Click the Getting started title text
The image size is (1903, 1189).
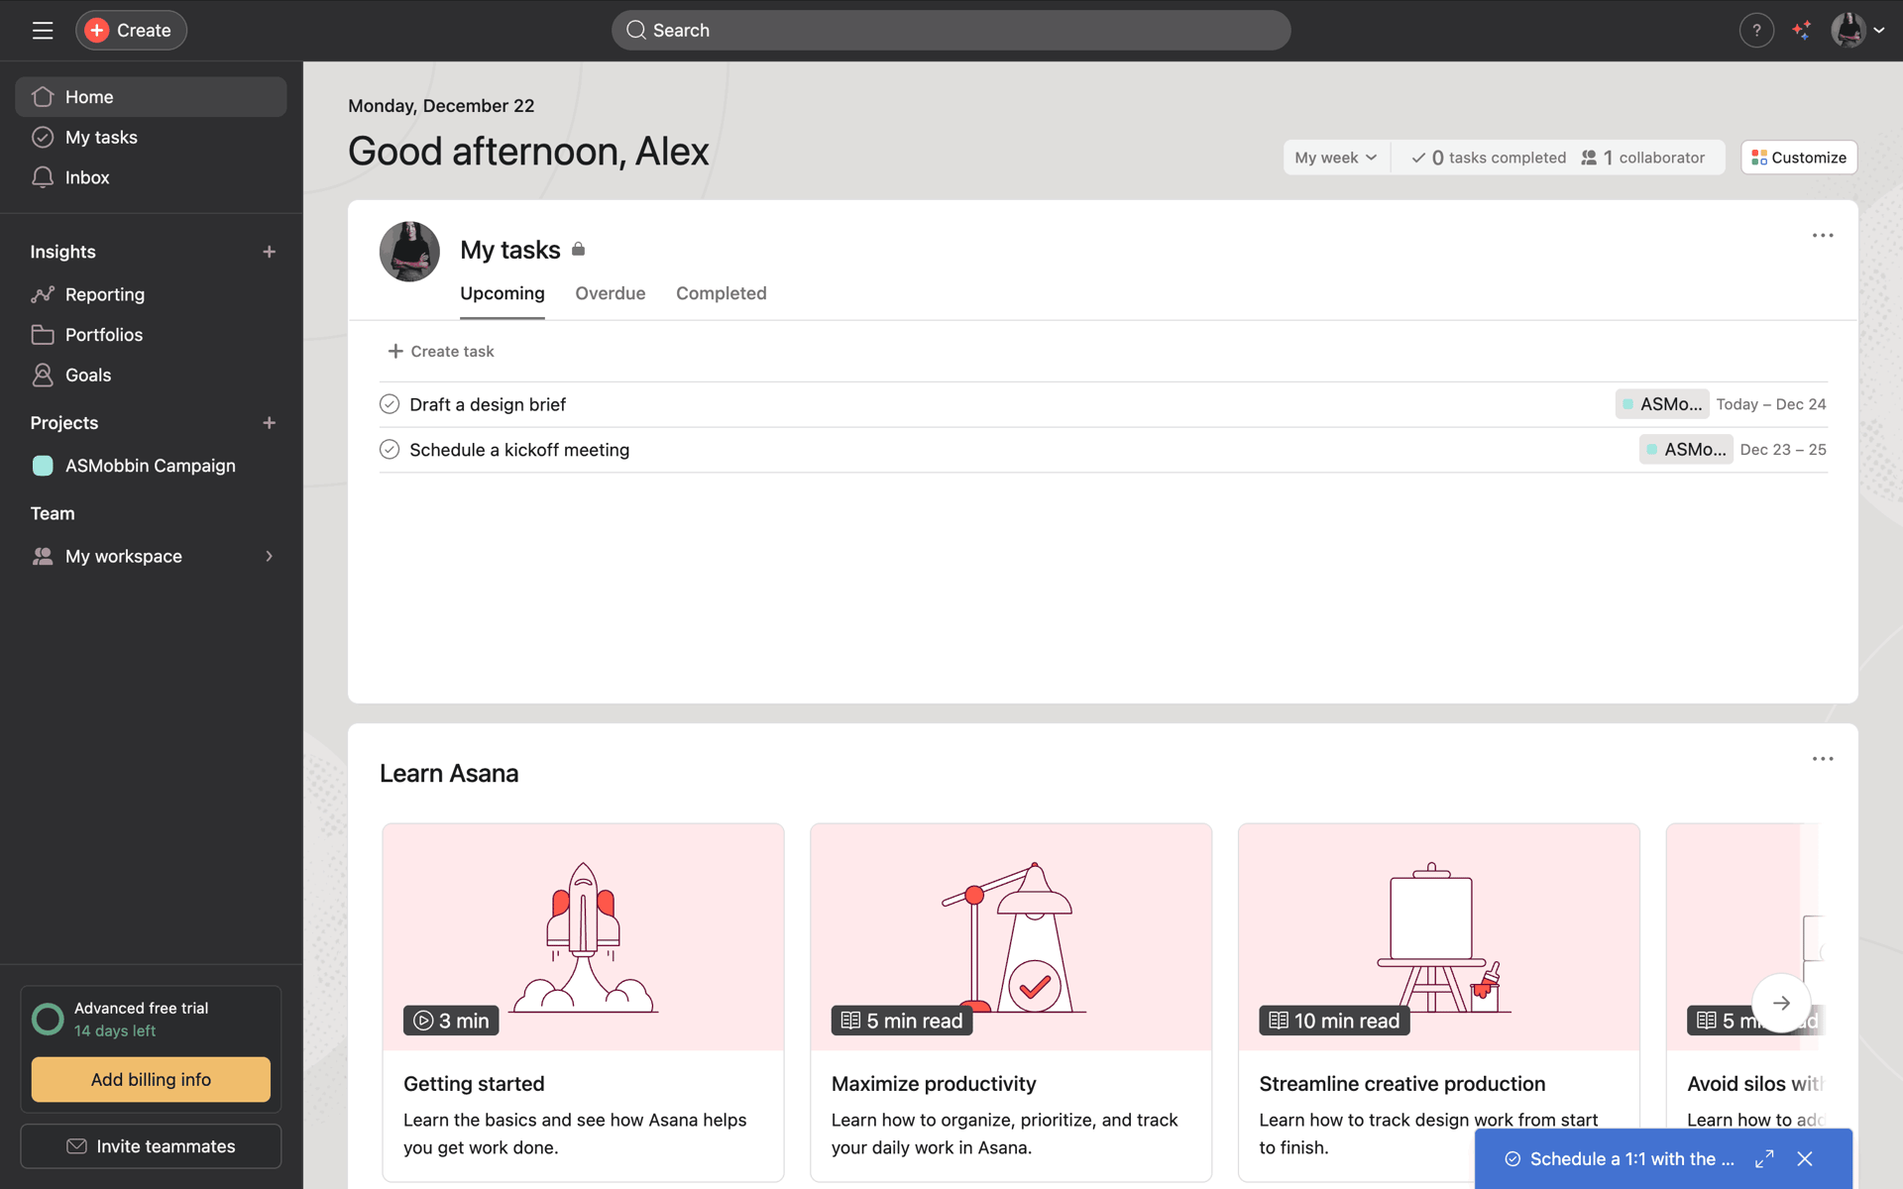(x=474, y=1084)
